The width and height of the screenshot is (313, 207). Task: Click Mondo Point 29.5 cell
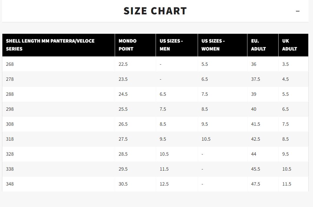coord(135,169)
